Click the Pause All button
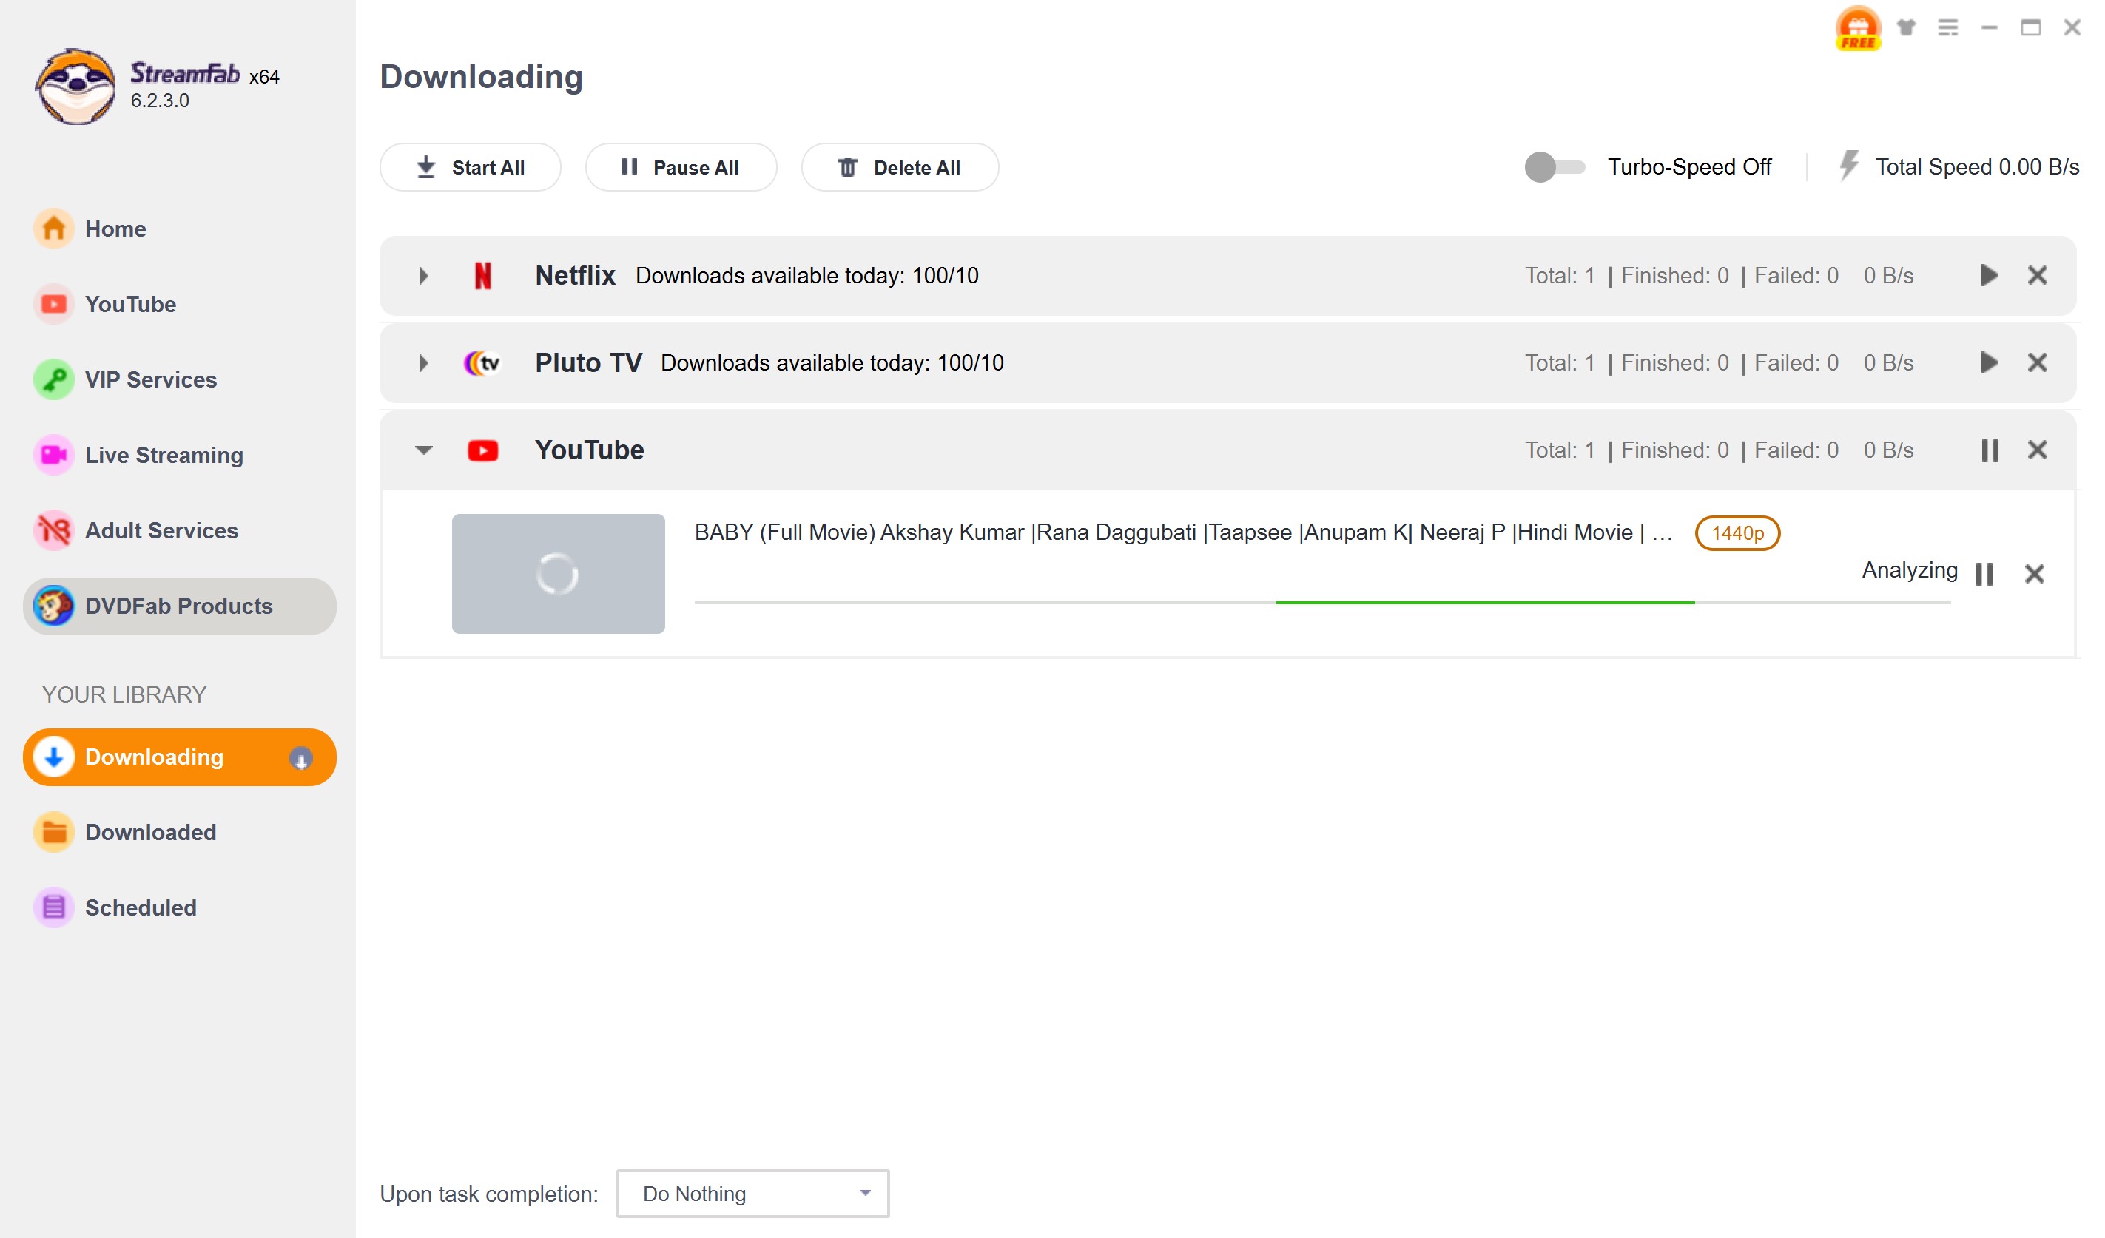The width and height of the screenshot is (2105, 1238). tap(681, 167)
